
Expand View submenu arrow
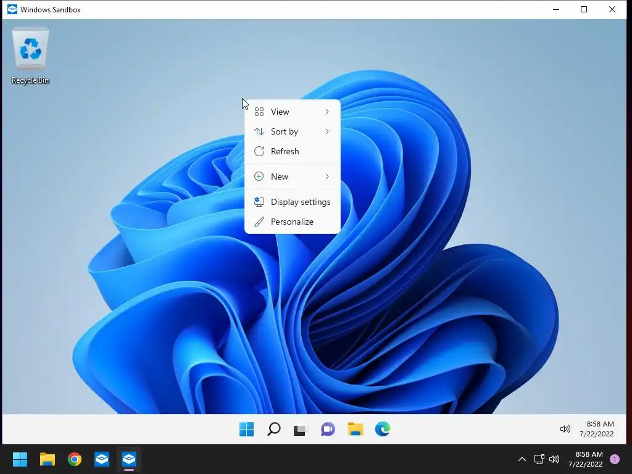coord(327,112)
